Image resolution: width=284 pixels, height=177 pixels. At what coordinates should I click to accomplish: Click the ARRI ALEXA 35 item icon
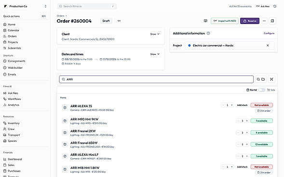65,108
